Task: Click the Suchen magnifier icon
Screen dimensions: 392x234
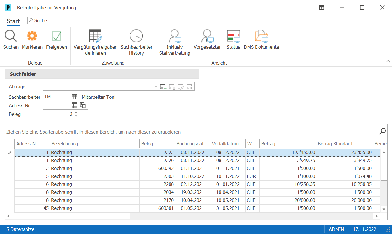Action: [11, 36]
